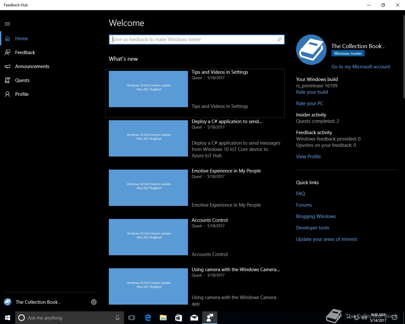
Task: Click rs_prerelease 16199 build text
Action: pyautogui.click(x=317, y=86)
